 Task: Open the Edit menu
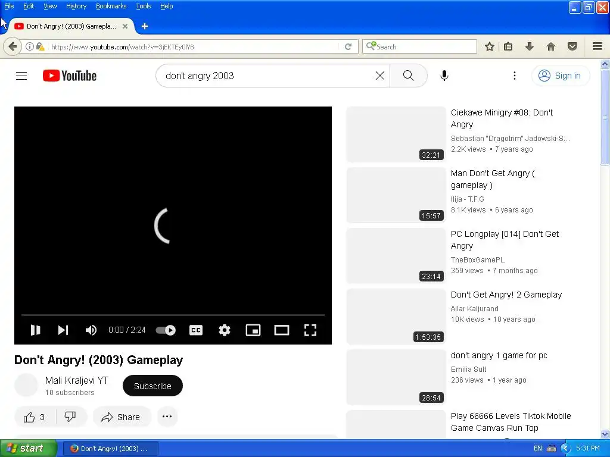point(29,6)
